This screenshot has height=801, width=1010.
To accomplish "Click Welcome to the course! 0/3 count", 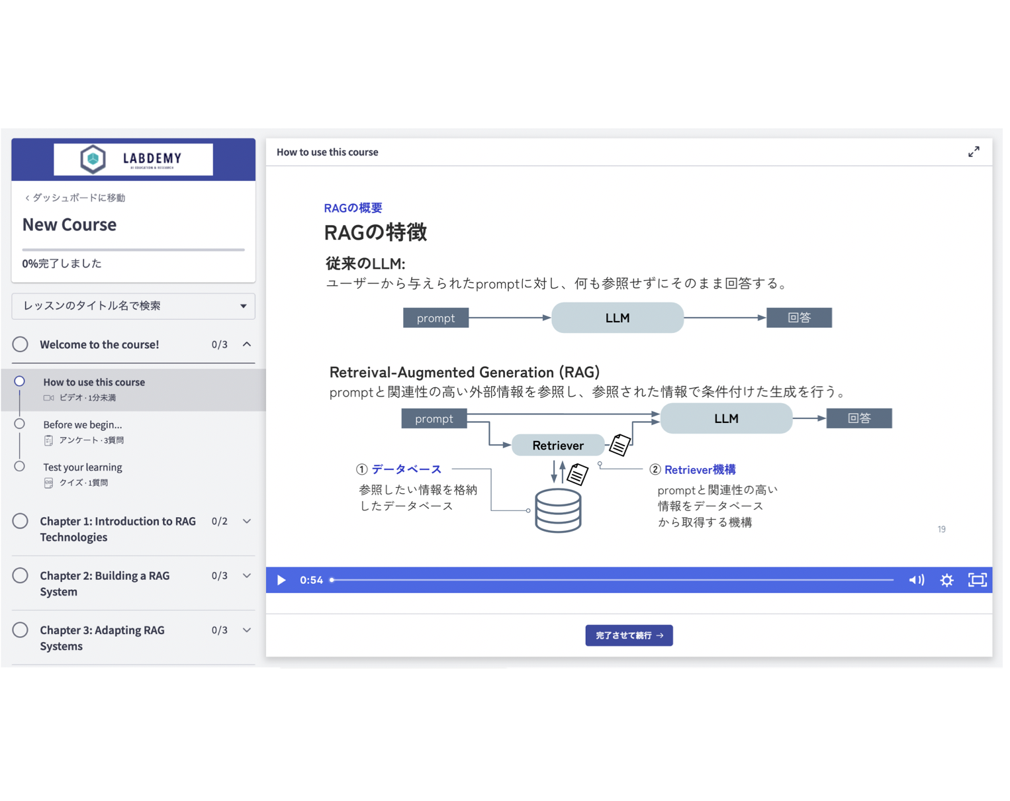I will (x=219, y=344).
